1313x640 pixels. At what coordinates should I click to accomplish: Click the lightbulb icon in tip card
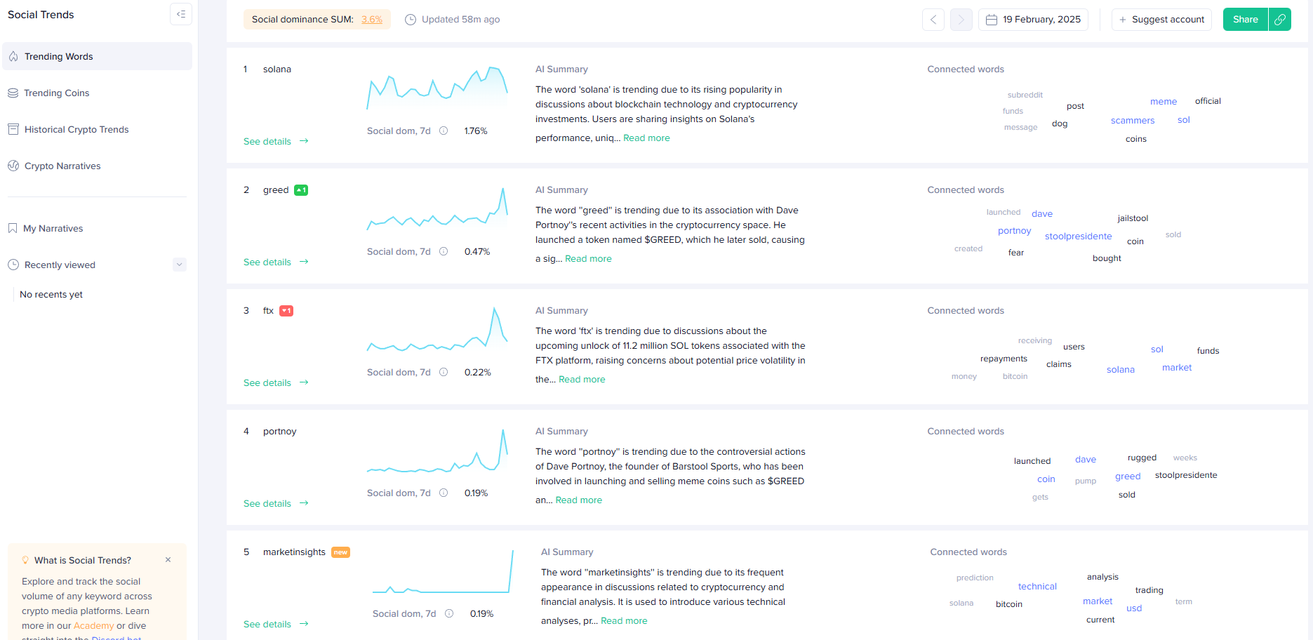(x=25, y=560)
